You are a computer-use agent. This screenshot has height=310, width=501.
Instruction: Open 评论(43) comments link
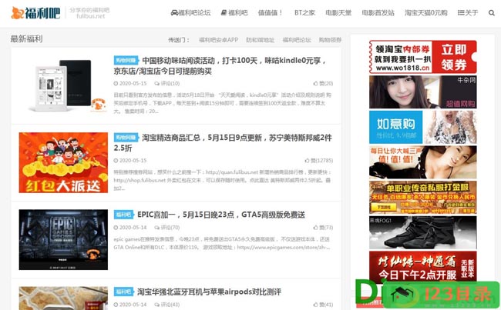click(x=166, y=305)
